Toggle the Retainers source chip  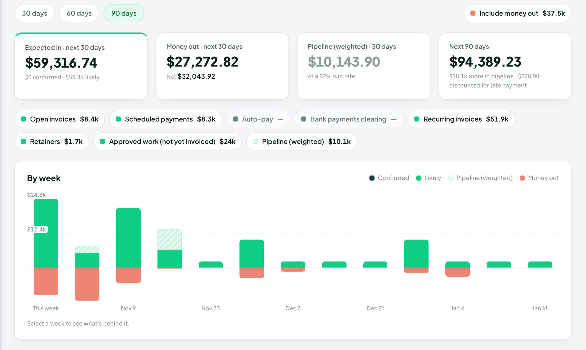(52, 142)
